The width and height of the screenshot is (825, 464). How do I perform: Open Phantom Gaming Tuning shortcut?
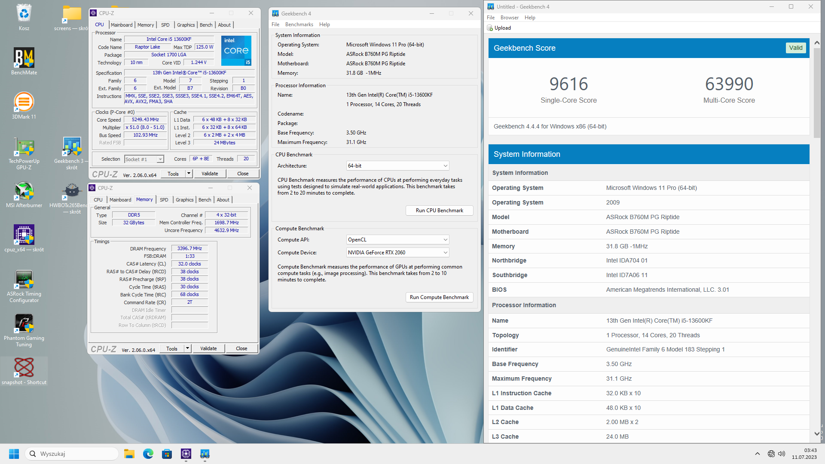(24, 330)
